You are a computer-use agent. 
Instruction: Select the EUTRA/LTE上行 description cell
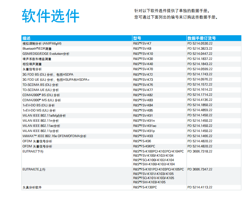pos(34,169)
